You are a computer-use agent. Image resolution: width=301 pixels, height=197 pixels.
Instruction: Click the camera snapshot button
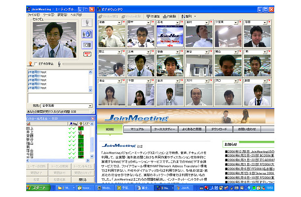tap(87, 45)
